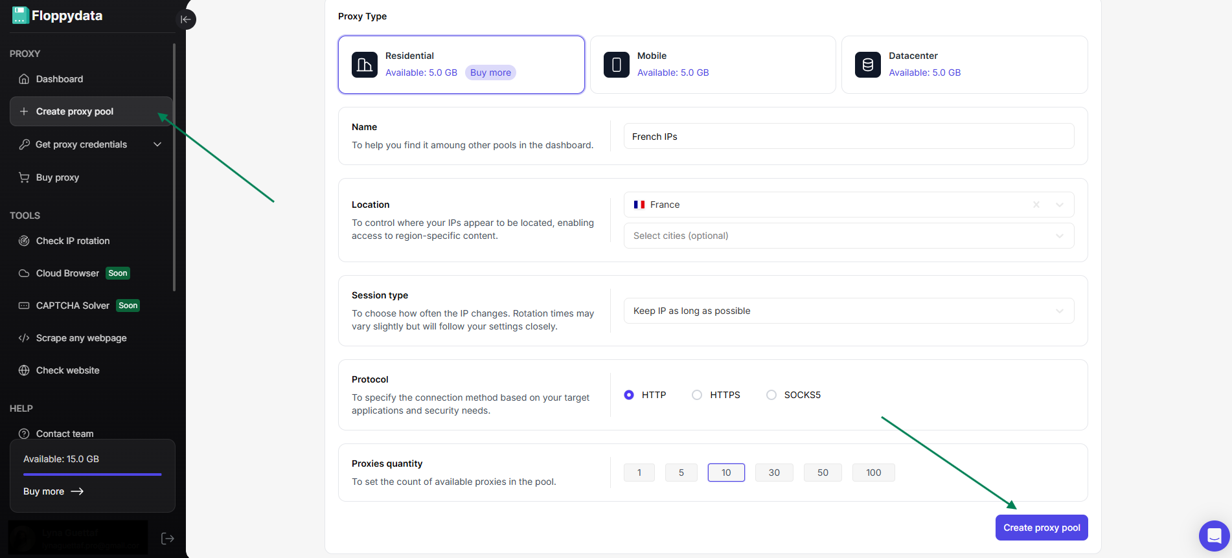Collapse the sidebar with the arrow icon

click(186, 19)
